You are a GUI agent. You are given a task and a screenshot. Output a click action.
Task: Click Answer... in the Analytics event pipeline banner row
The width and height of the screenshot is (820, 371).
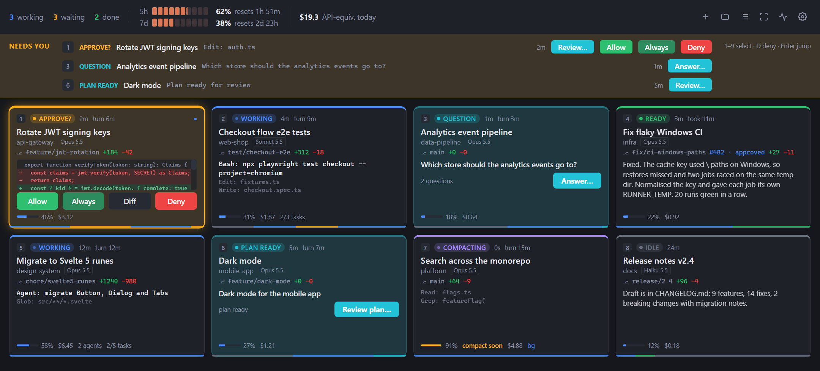point(689,66)
